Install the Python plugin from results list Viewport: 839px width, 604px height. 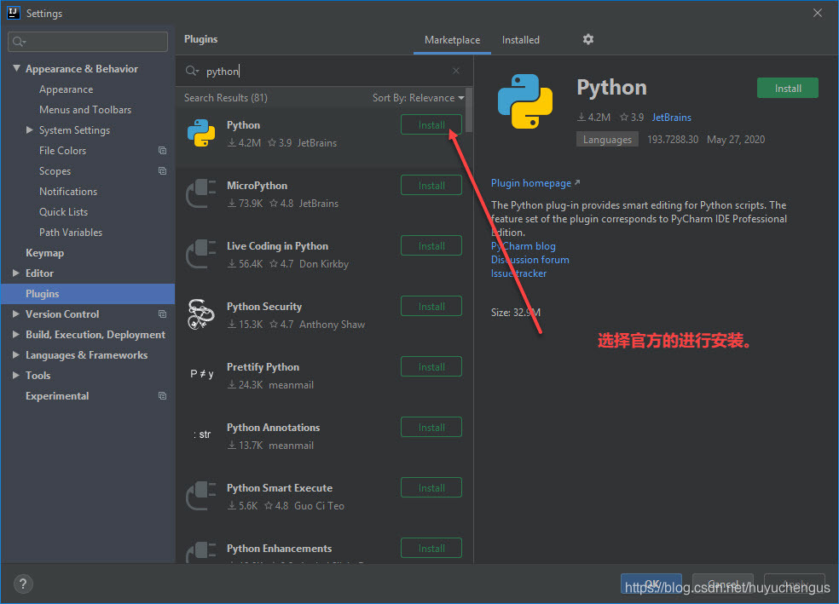431,125
